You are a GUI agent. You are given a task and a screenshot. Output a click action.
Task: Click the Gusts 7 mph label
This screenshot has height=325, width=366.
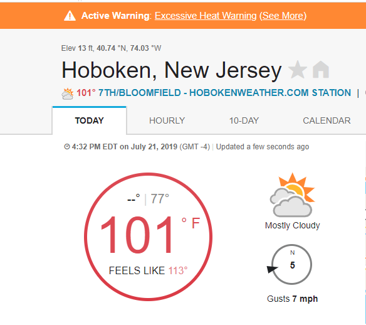(x=292, y=299)
